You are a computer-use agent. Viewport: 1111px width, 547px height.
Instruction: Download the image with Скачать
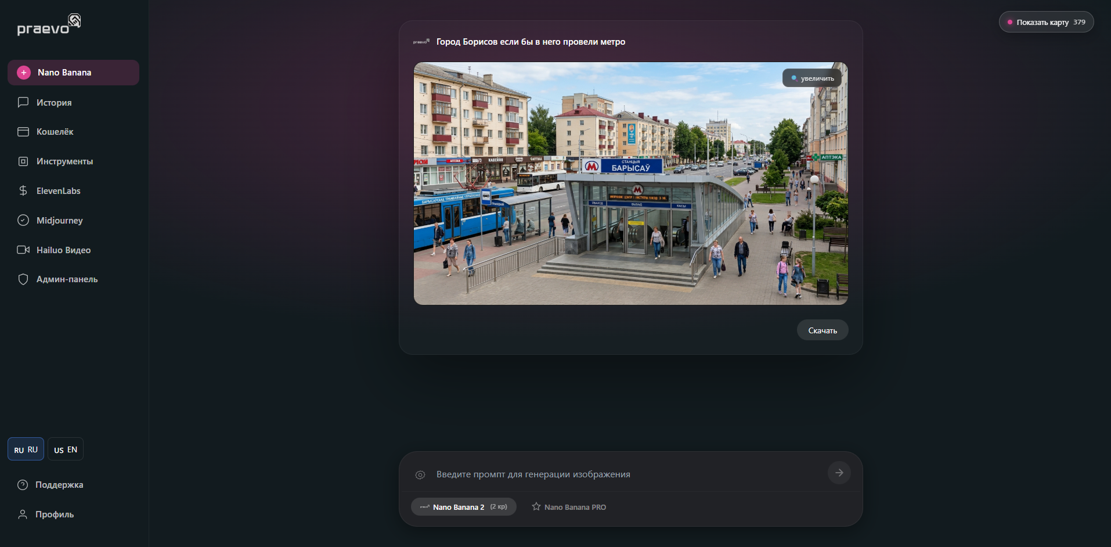point(822,330)
